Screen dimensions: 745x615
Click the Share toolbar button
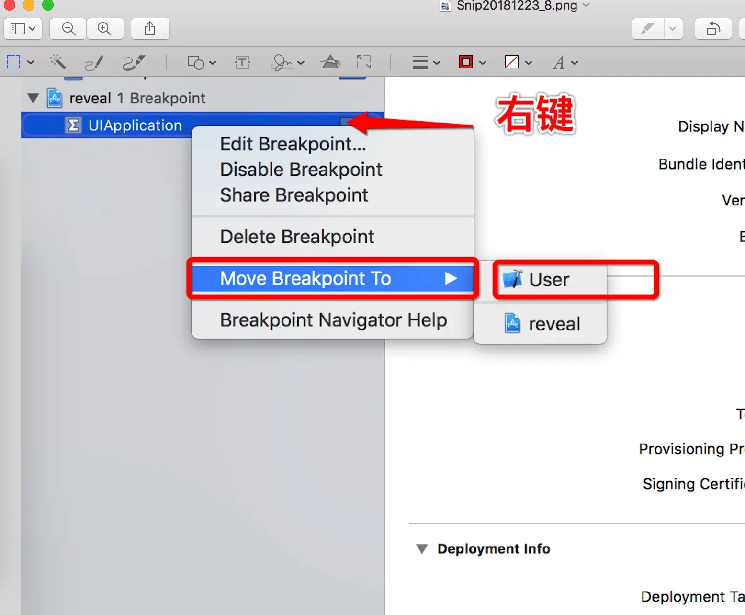150,29
